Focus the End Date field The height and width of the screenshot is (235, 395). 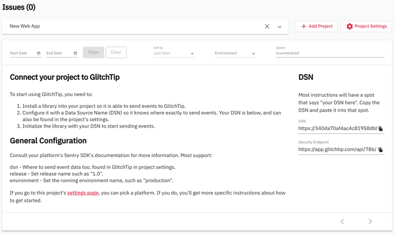coord(62,53)
